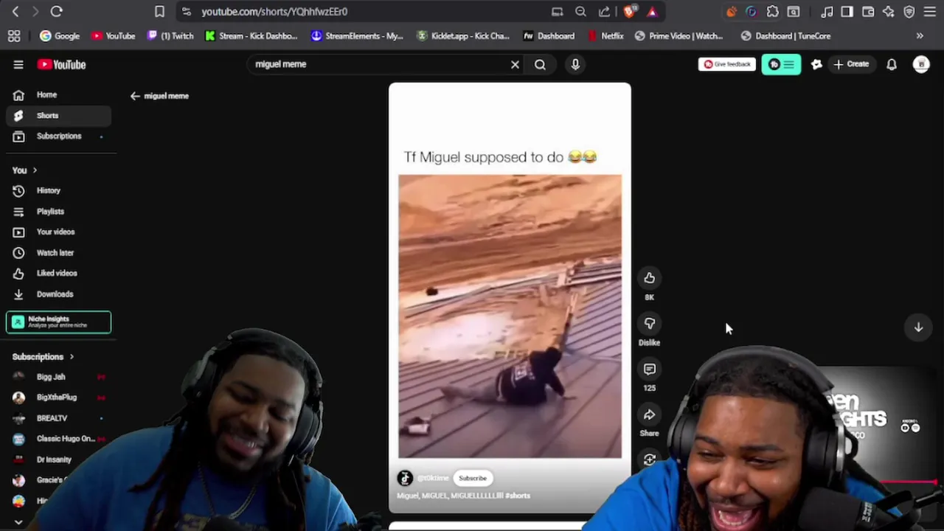Open Subscriptions in sidebar
This screenshot has width=944, height=531.
pos(58,136)
